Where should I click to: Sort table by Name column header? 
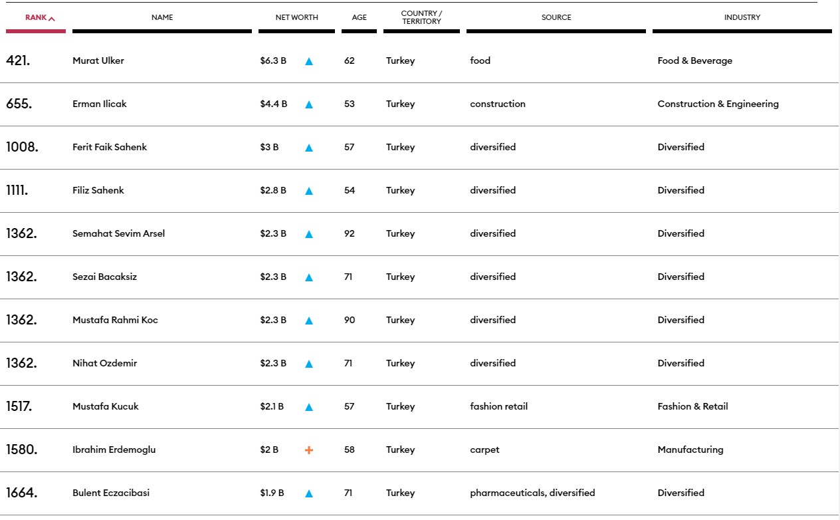[162, 17]
